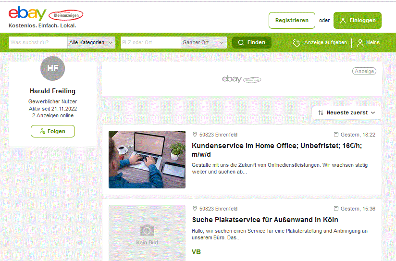Open the Alle Kategorien dropdown
The height and width of the screenshot is (261, 396).
[x=91, y=42]
